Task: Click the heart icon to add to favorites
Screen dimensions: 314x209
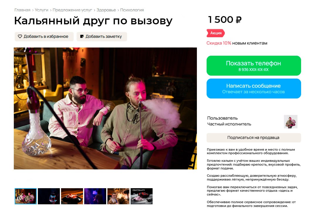Action: pos(20,36)
